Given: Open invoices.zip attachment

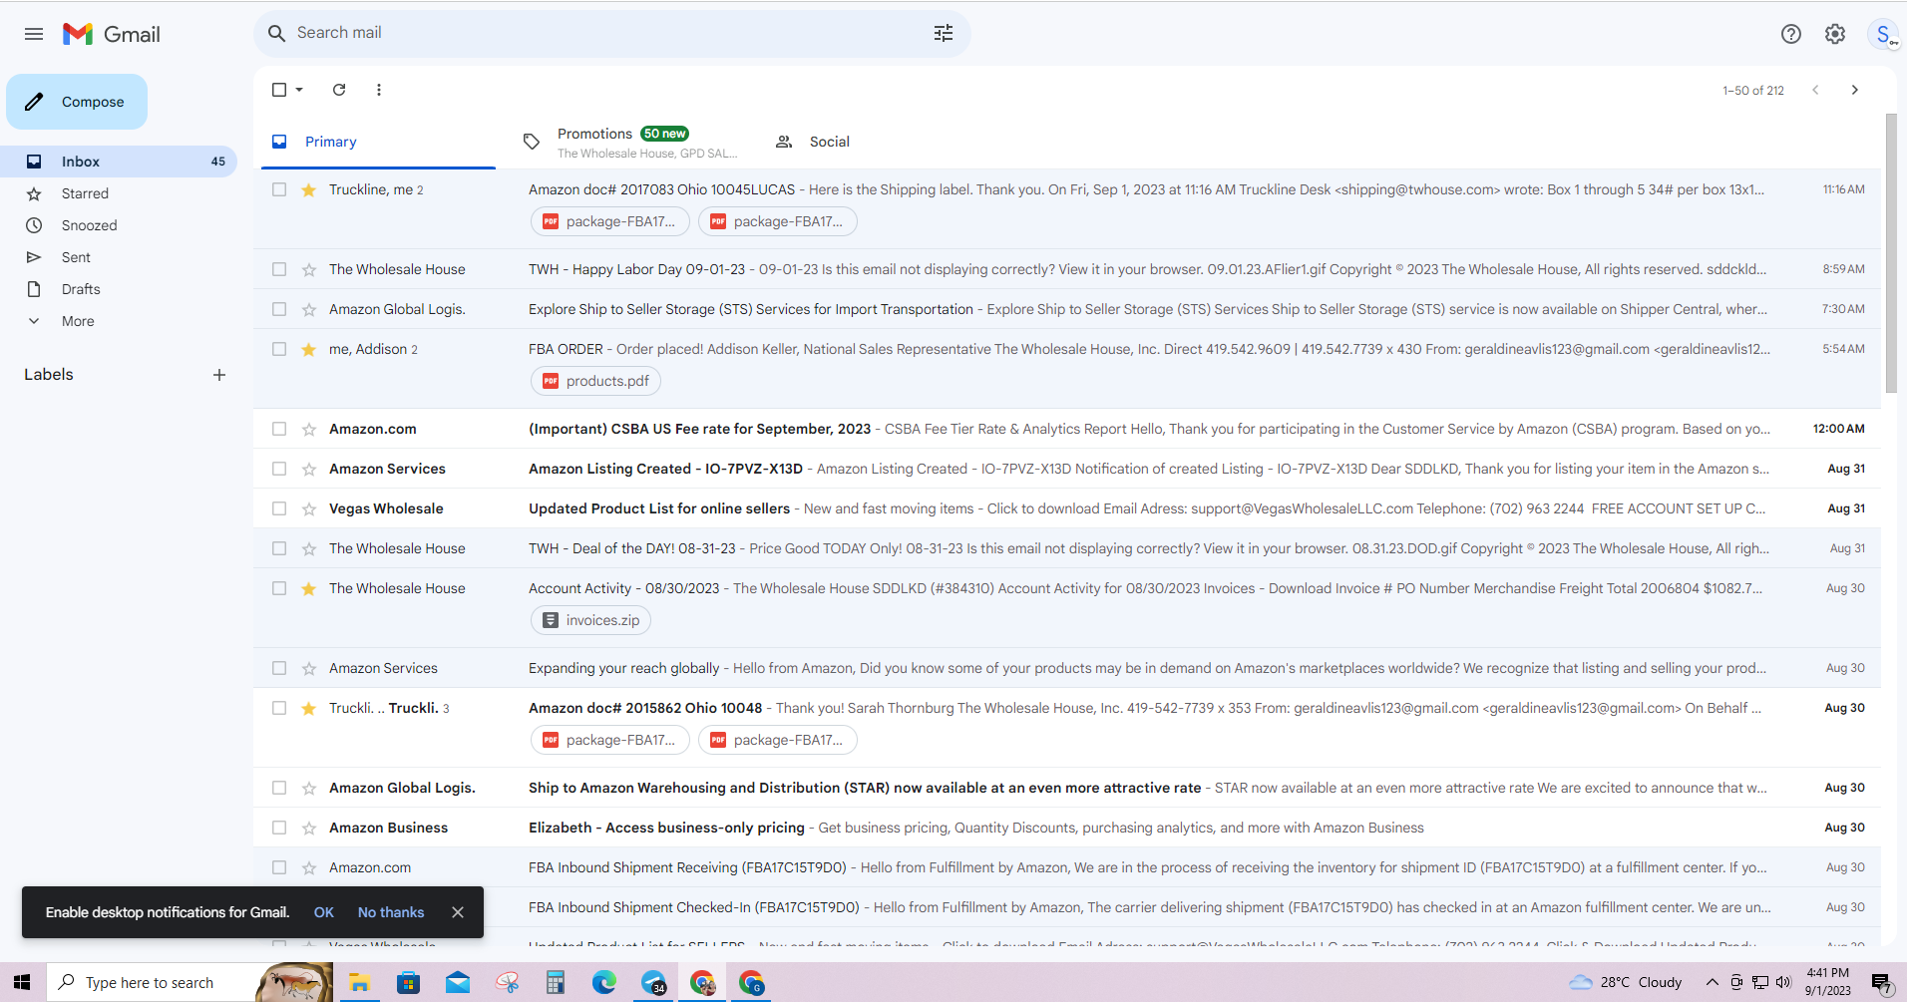Looking at the screenshot, I should [x=590, y=620].
